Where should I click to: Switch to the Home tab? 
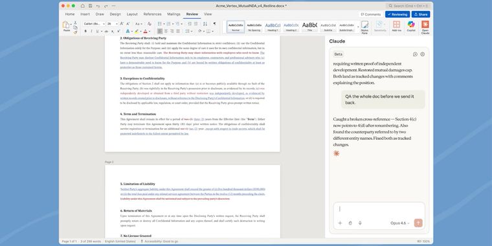pyautogui.click(x=70, y=14)
